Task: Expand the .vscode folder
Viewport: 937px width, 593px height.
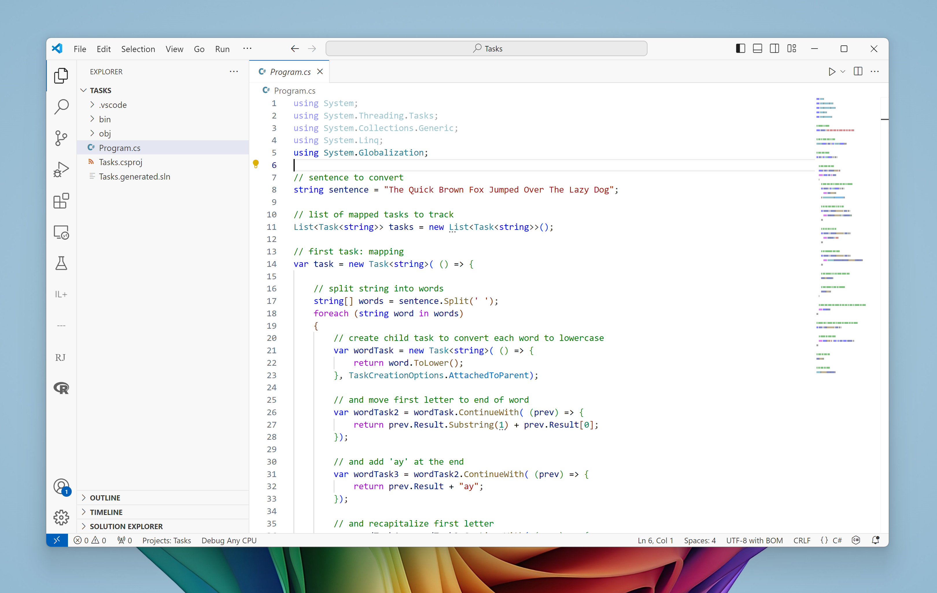Action: [112, 105]
